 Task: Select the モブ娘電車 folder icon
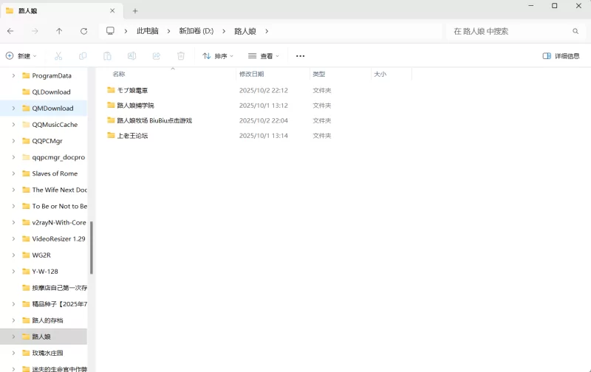(x=111, y=90)
